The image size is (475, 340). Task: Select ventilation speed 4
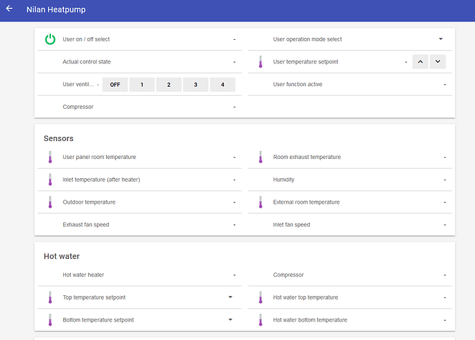pyautogui.click(x=222, y=85)
